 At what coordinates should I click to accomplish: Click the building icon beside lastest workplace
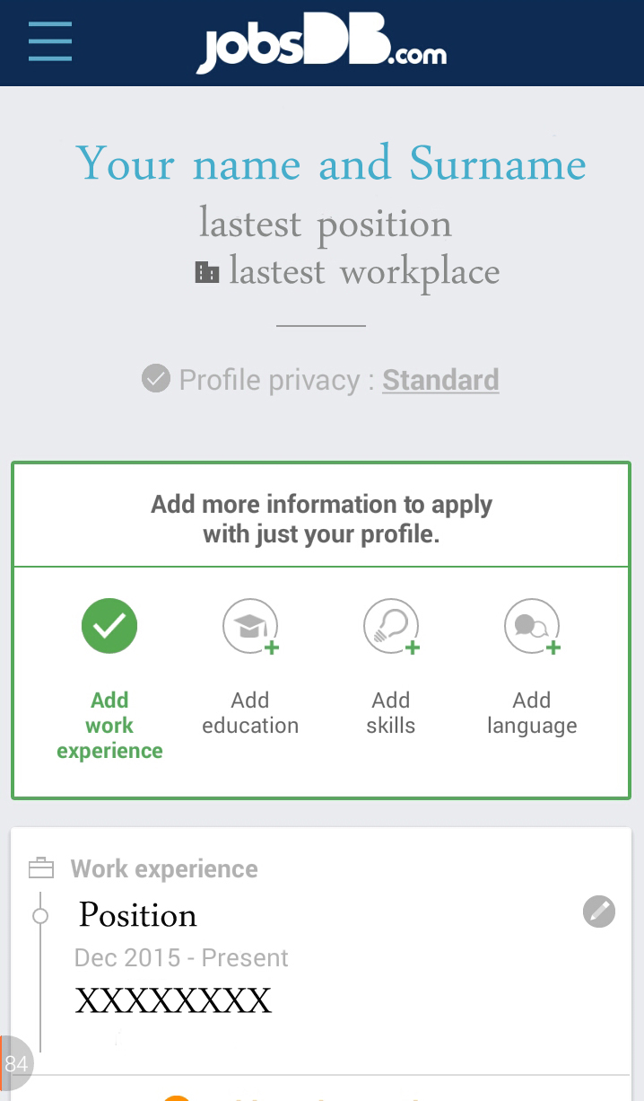[207, 272]
